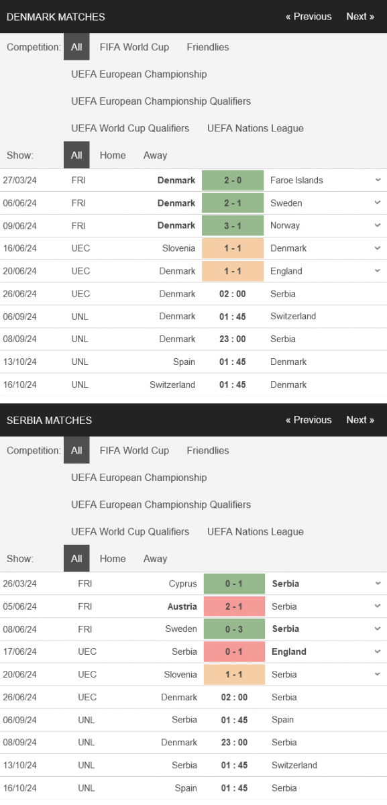
Task: Show Previous Denmark matches
Action: click(x=309, y=17)
